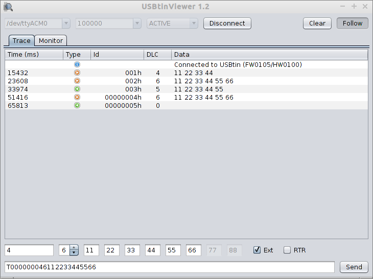Switch to the Monitor tab
The height and width of the screenshot is (279, 373).
51,41
